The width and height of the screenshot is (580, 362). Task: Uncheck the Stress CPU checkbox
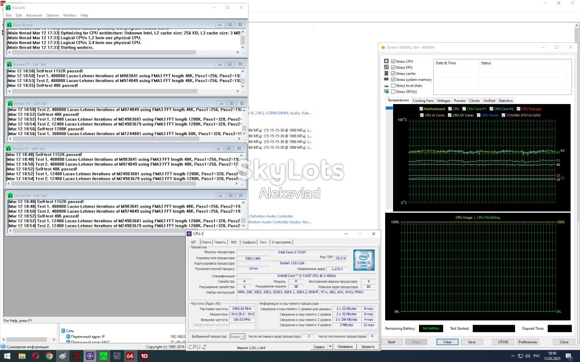coord(393,61)
